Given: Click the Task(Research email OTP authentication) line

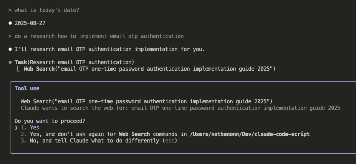Looking at the screenshot, I should [x=75, y=62].
